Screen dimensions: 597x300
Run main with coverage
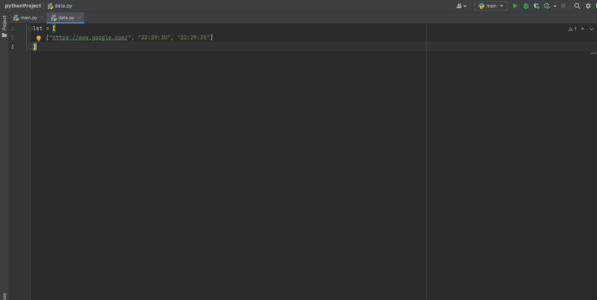pyautogui.click(x=536, y=6)
